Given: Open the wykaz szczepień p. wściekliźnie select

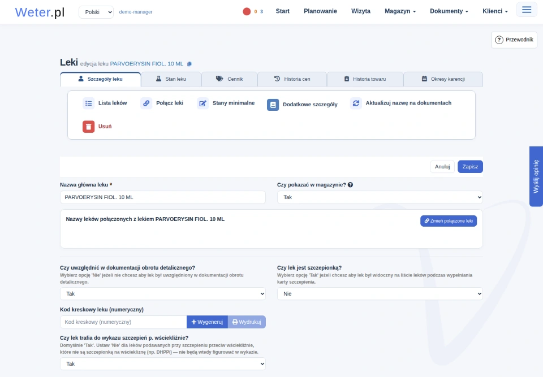Looking at the screenshot, I should coord(163,364).
